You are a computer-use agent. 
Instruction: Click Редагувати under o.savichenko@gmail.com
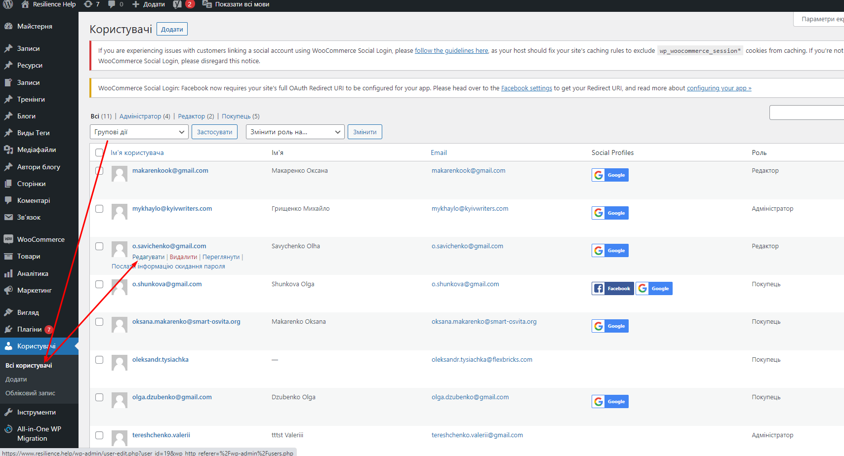pyautogui.click(x=148, y=257)
